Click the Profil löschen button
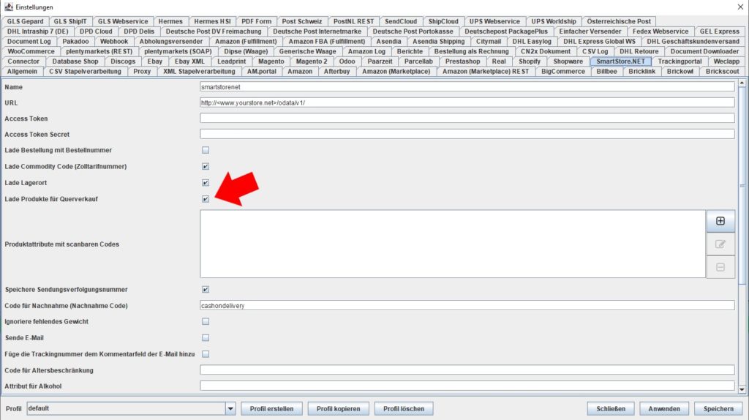Viewport: 749px width, 420px height. [x=404, y=408]
